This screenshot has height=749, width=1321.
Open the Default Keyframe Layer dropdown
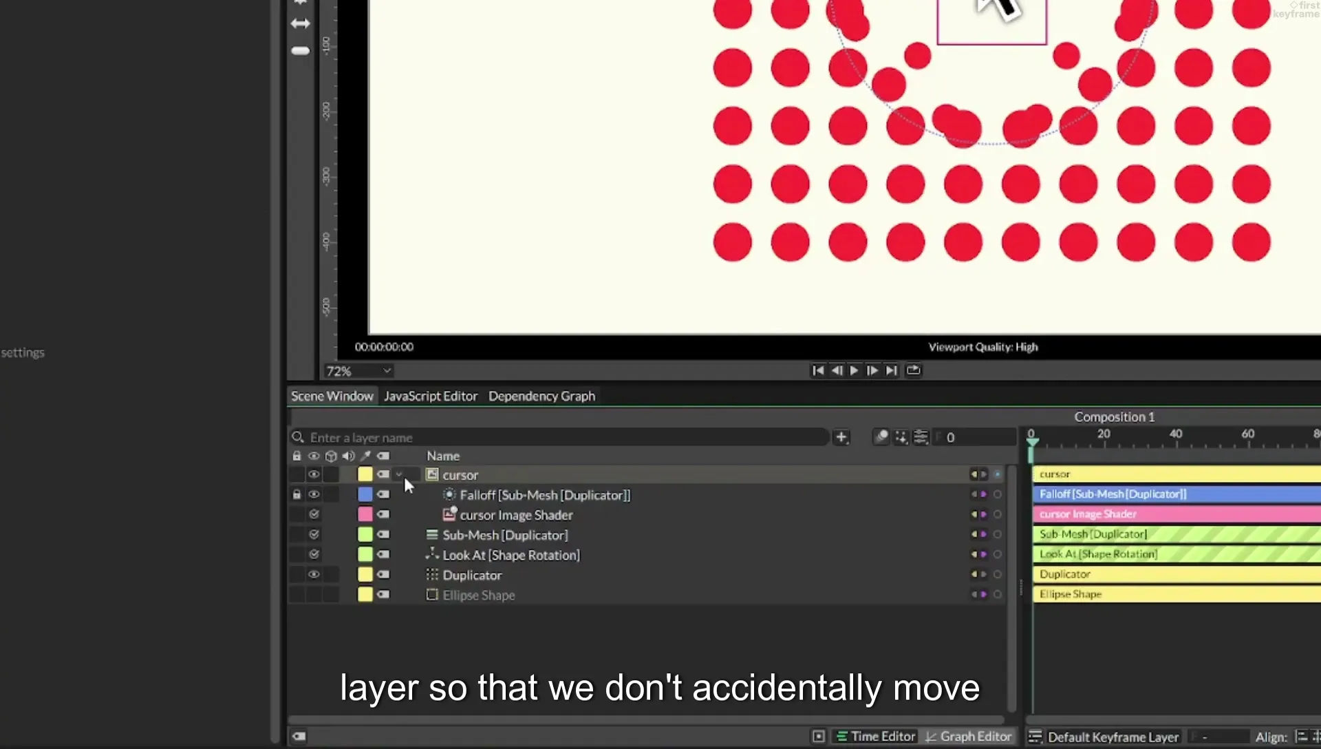(1105, 737)
